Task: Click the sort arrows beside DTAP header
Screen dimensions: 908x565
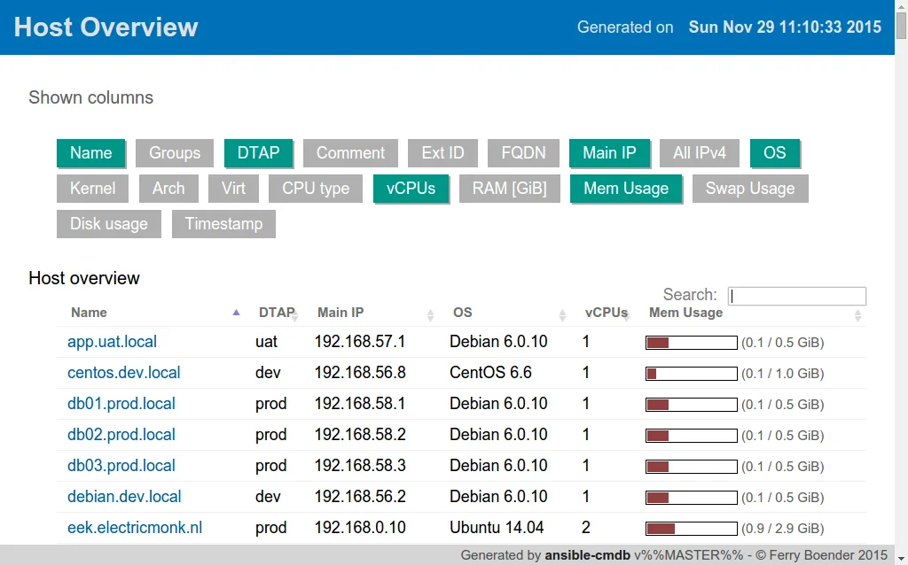Action: pos(295,314)
